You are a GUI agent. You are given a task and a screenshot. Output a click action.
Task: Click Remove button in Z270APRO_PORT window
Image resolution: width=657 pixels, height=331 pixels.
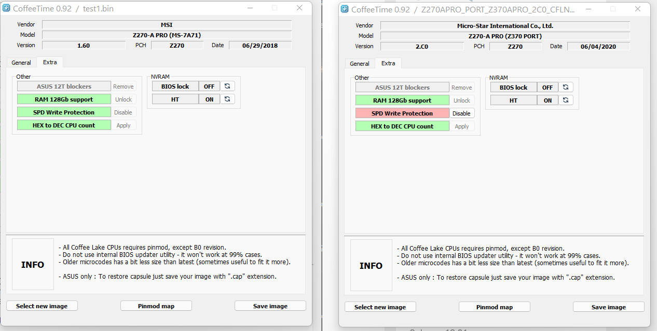click(x=462, y=88)
